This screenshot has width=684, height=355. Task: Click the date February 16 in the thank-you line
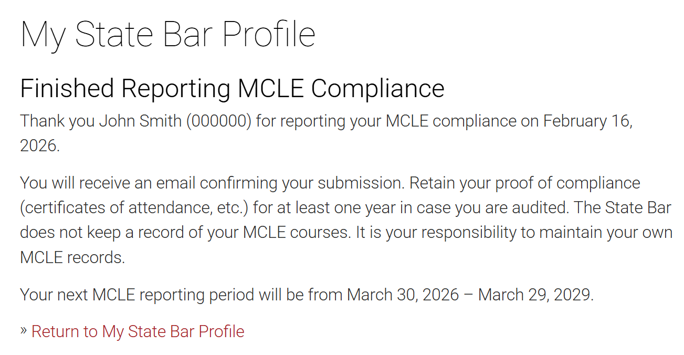click(x=587, y=121)
